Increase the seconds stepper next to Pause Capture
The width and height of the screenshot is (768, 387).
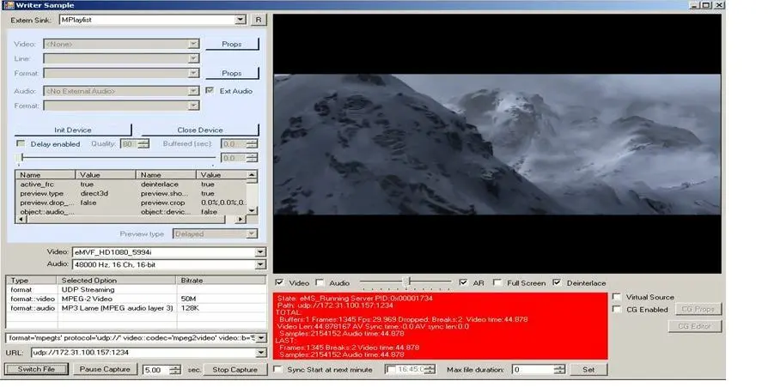176,366
